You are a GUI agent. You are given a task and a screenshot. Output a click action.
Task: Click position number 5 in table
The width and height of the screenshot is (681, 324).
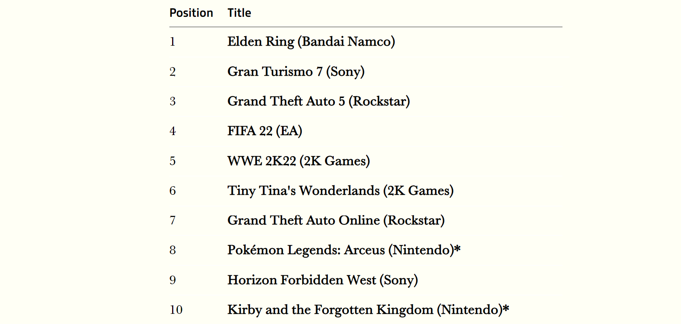(x=172, y=161)
